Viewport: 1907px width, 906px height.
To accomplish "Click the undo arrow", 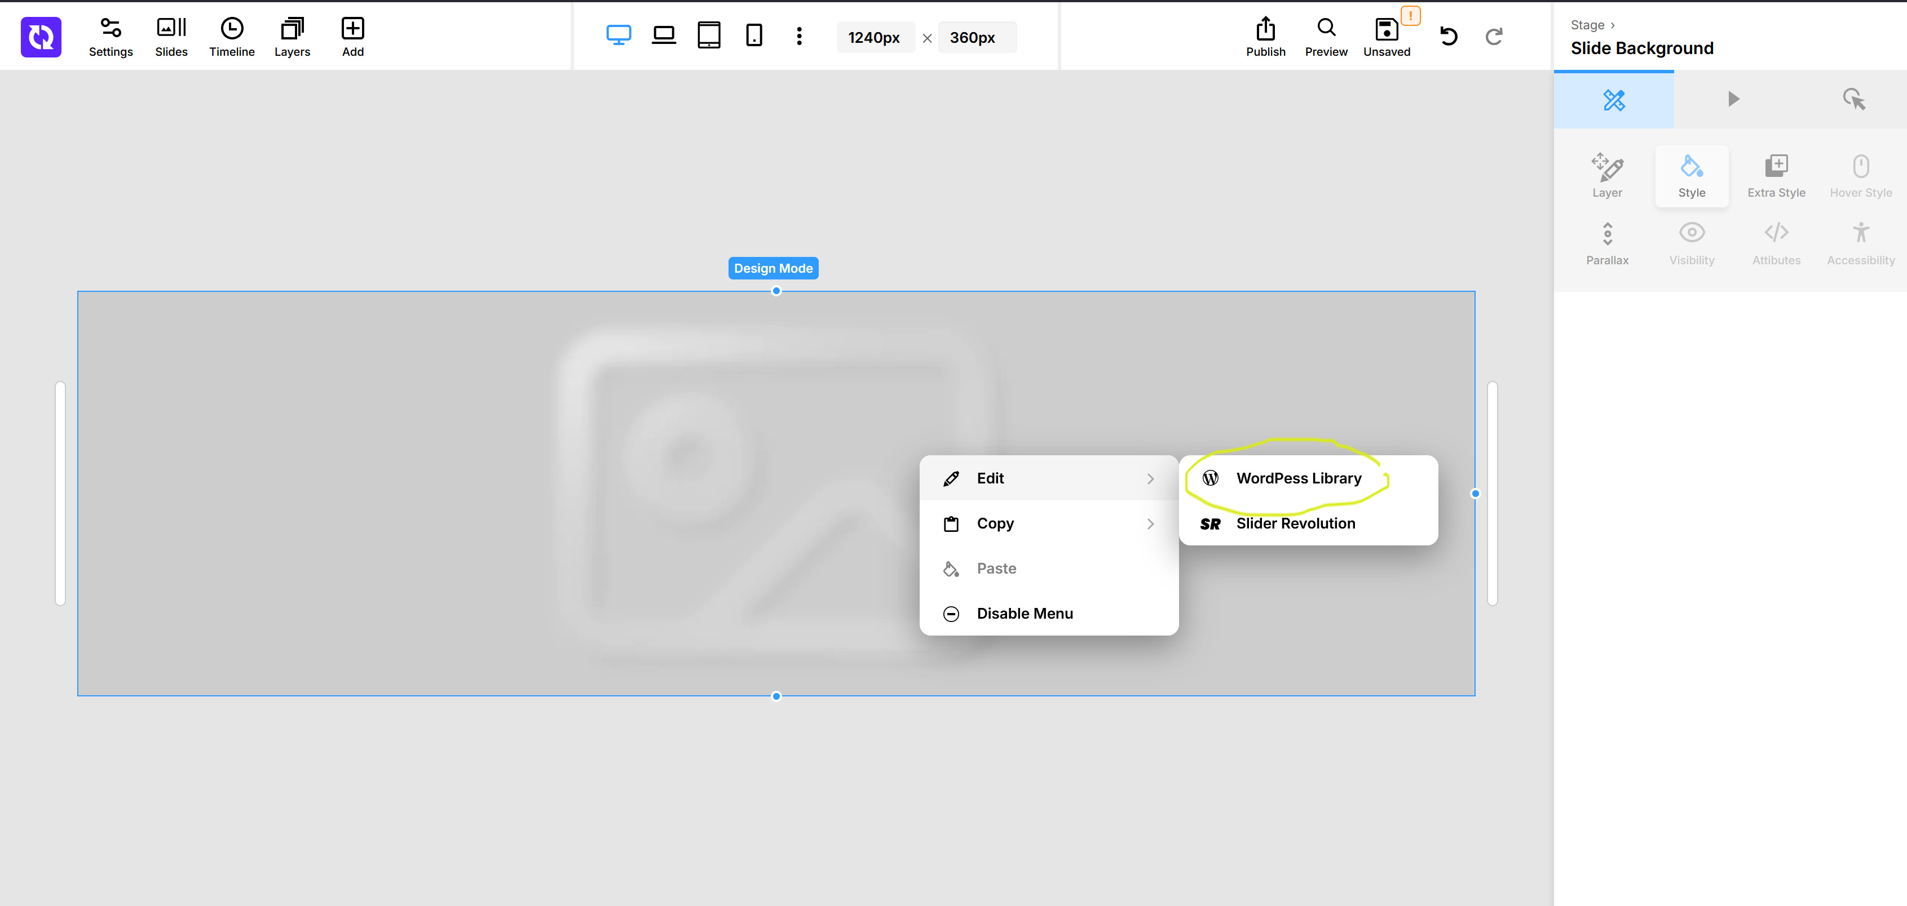I will click(x=1448, y=36).
